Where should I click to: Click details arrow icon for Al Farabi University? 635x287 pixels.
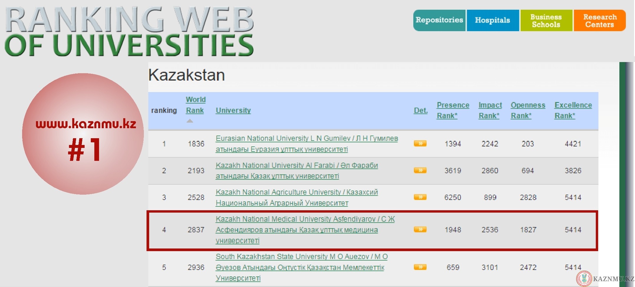click(420, 170)
